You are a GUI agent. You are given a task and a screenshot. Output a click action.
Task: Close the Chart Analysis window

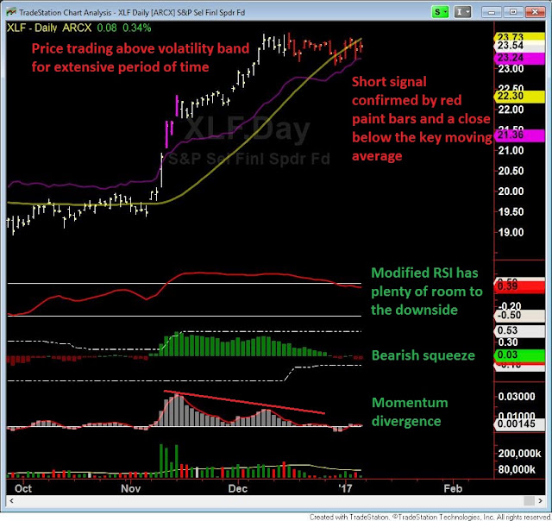coord(535,12)
